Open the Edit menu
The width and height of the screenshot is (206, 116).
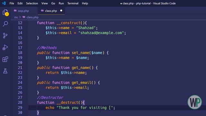(20, 3)
